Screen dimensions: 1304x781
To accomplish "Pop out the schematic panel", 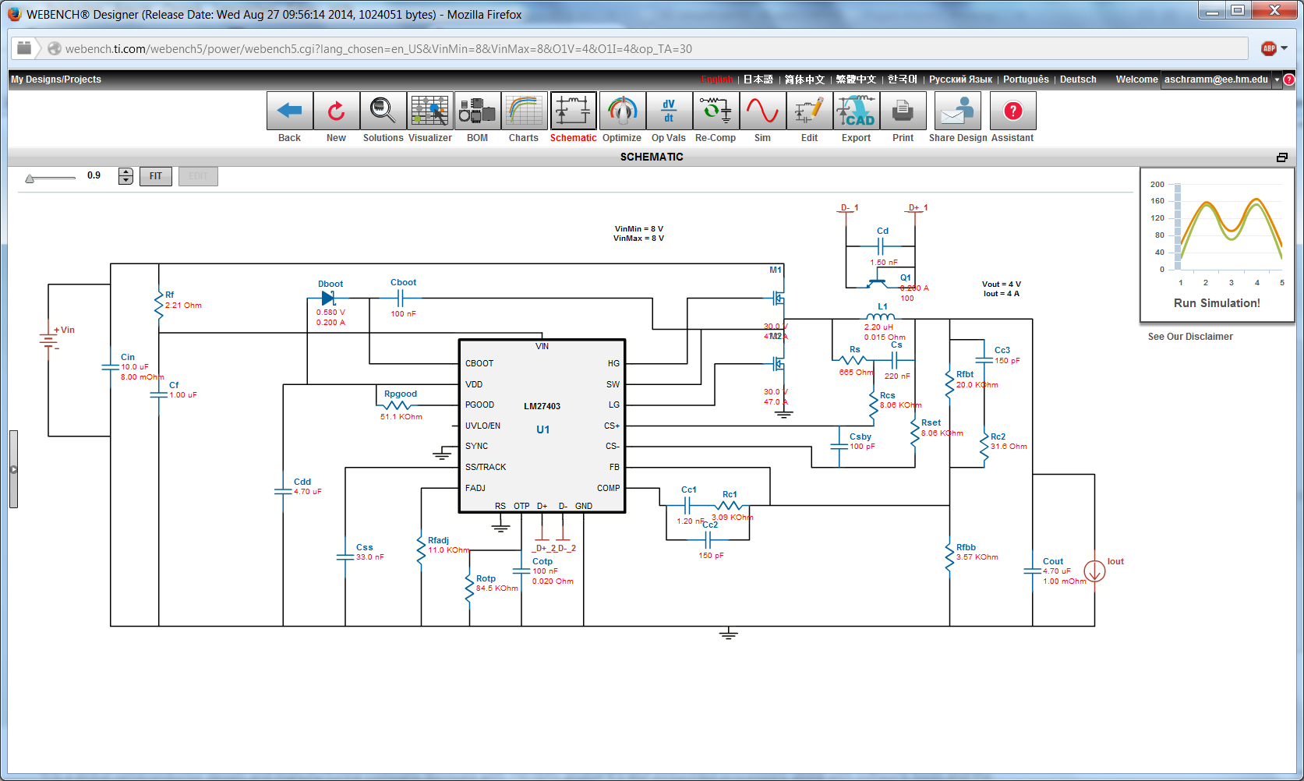I will point(1282,157).
